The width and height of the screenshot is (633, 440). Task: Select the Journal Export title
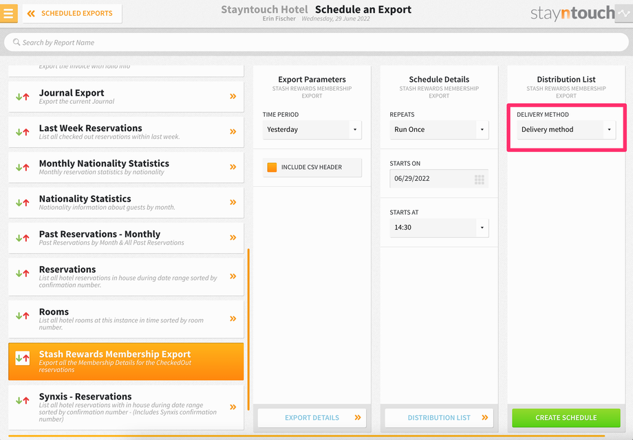click(72, 93)
